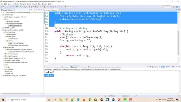This screenshot has height=102, width=181.
Task: Open Edge browser from the taskbar
Action: (78, 99)
